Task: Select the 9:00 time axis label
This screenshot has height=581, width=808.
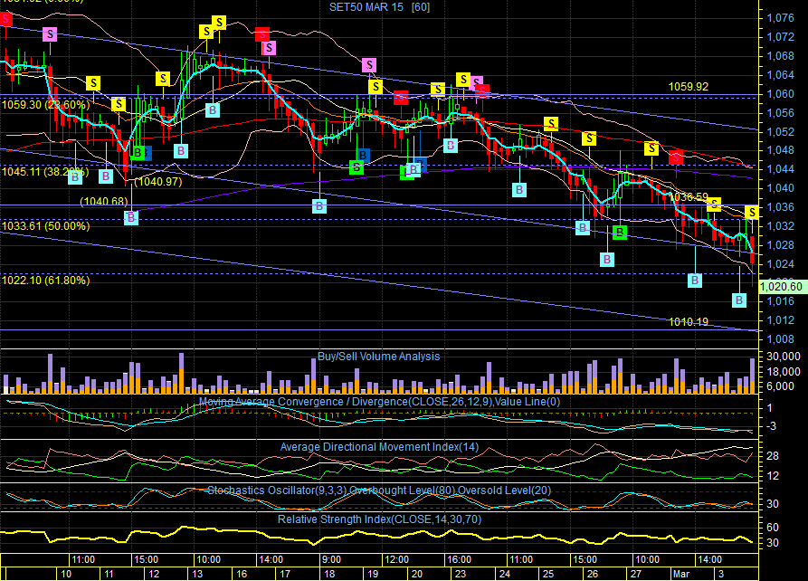Action: click(330, 559)
